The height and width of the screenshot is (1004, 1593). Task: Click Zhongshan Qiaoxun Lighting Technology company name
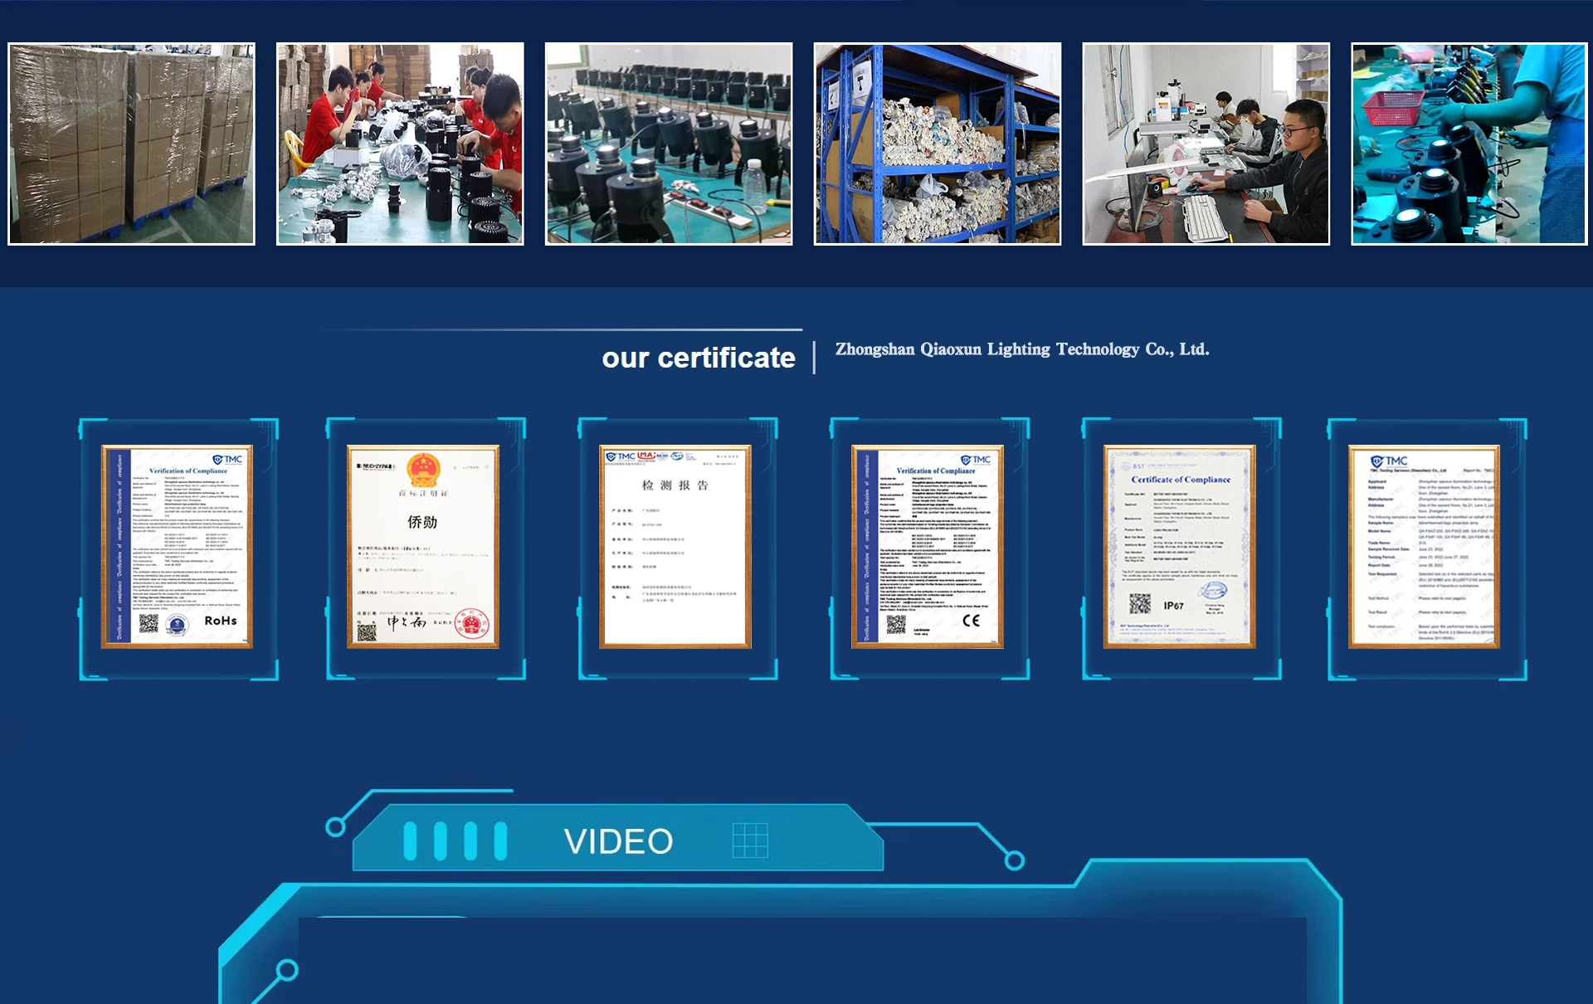(1021, 349)
